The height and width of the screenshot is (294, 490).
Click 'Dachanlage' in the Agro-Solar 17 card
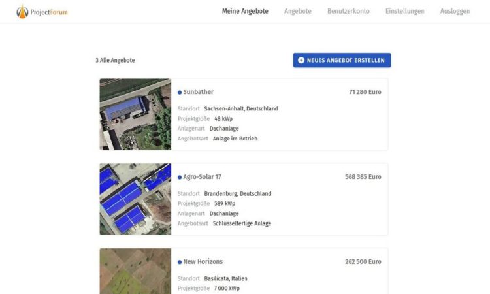pos(224,214)
